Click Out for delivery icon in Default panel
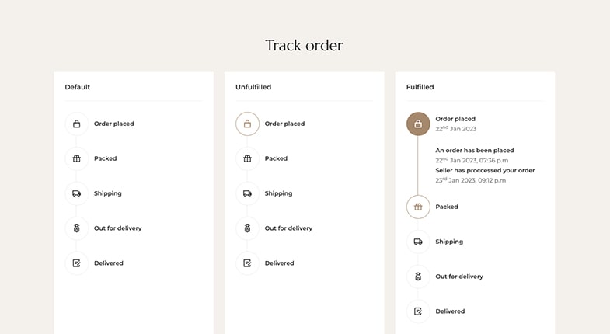610x334 pixels. (x=77, y=228)
